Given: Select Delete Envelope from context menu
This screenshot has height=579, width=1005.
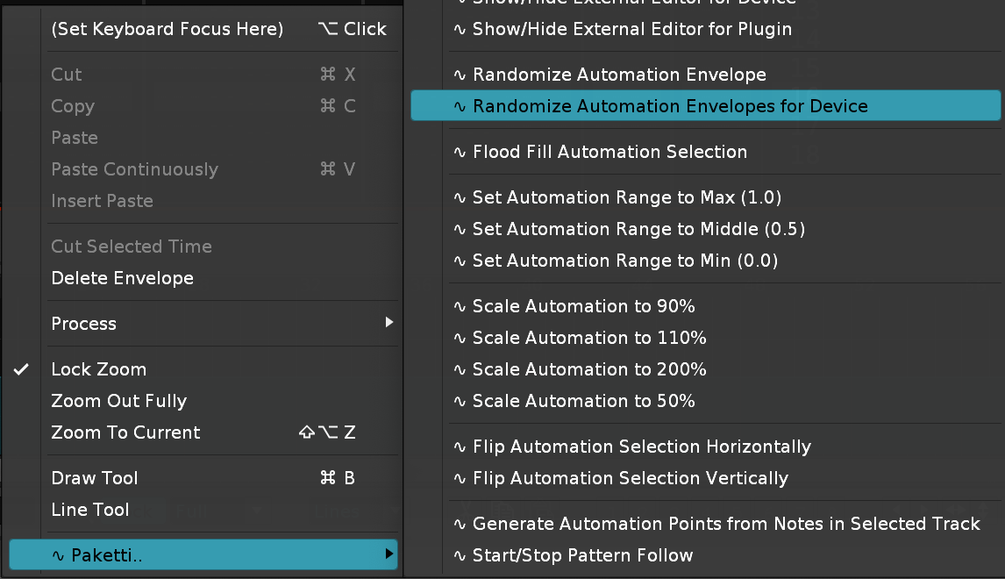Looking at the screenshot, I should pyautogui.click(x=123, y=278).
